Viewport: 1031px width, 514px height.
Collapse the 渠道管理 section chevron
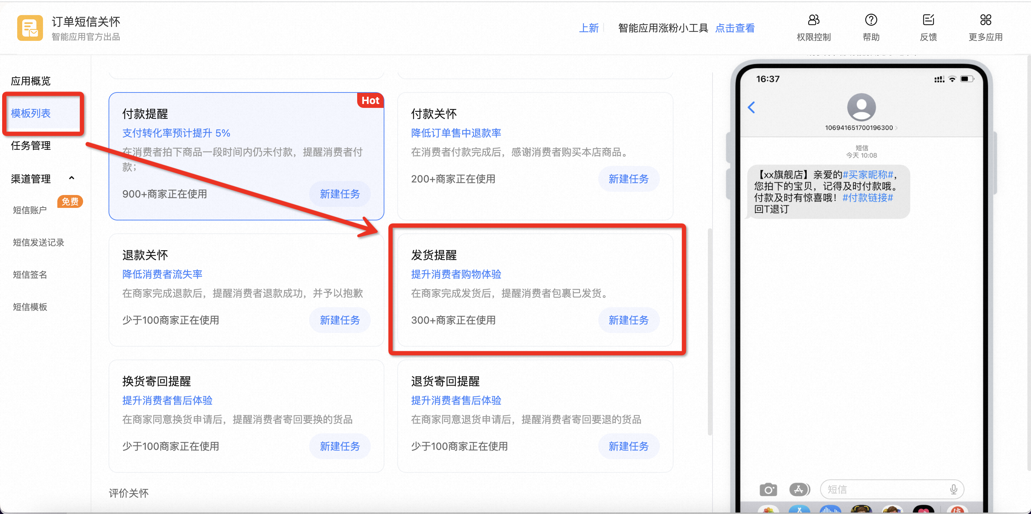(72, 178)
